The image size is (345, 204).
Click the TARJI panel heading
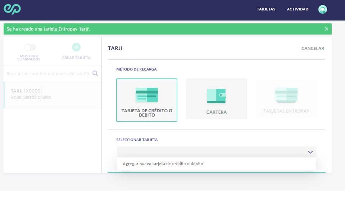[x=115, y=48]
